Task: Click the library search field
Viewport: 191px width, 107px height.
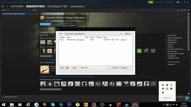Action: [x=17, y=10]
